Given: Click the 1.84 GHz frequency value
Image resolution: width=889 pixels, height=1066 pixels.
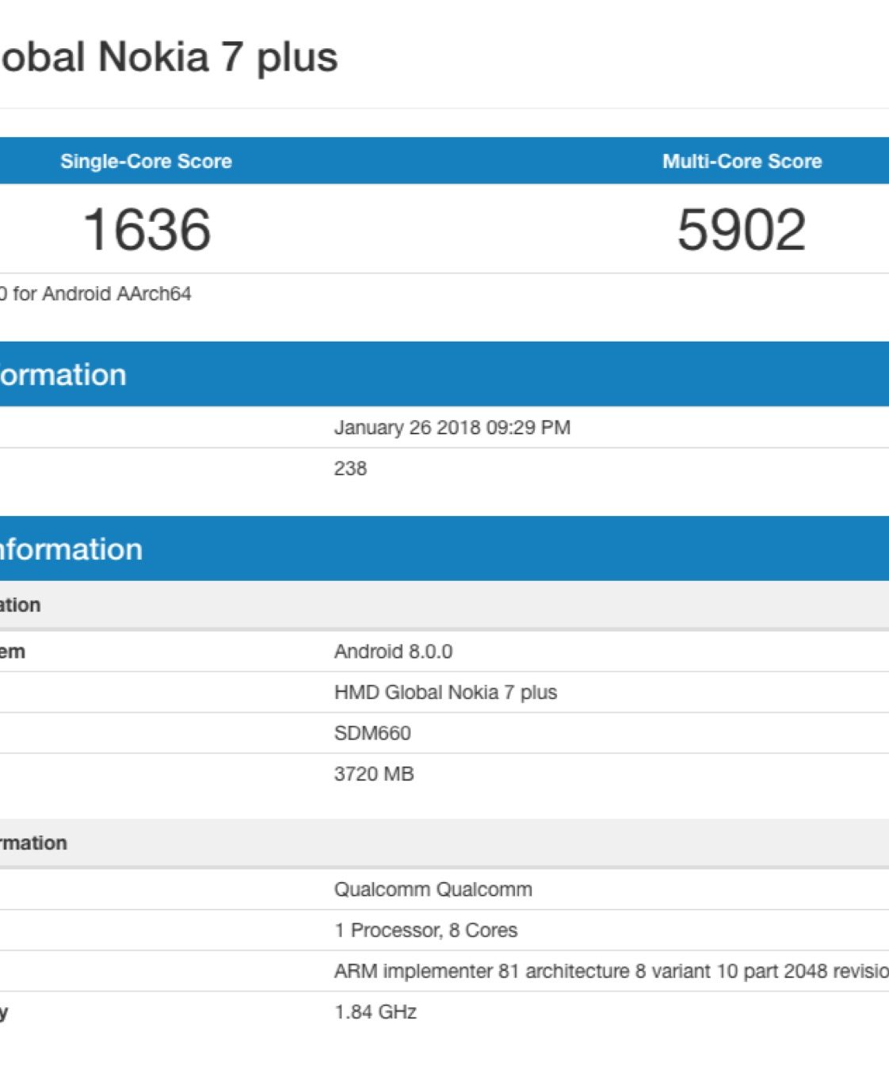Looking at the screenshot, I should [x=376, y=1012].
